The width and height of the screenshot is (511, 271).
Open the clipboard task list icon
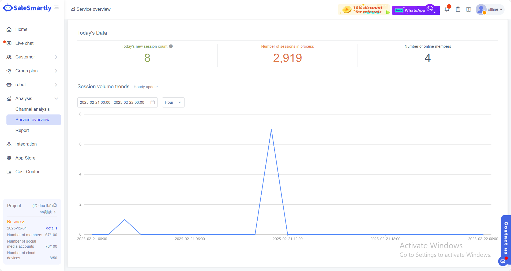(x=458, y=9)
